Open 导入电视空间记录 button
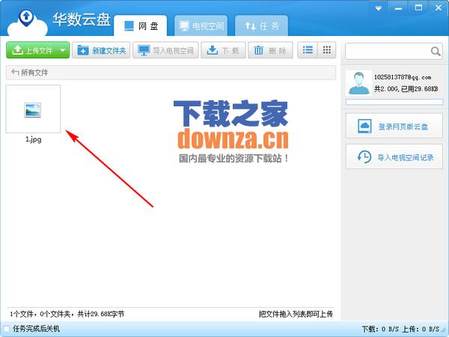This screenshot has width=449, height=337. (394, 157)
